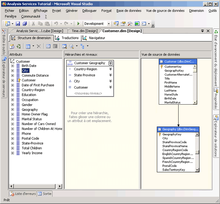The image size is (220, 204).
Task: Open the zoom level dropdown arrow
Action: 77,46
